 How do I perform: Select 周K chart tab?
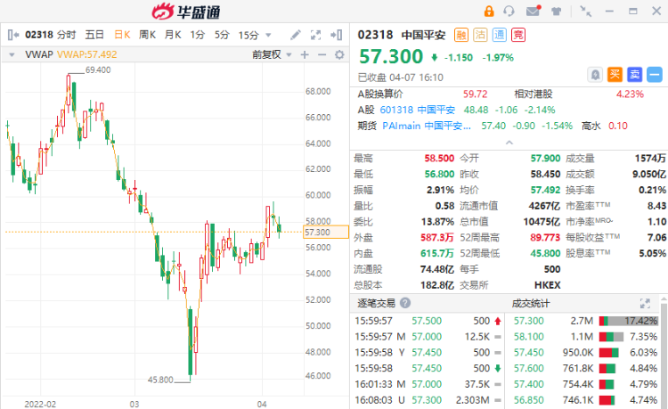[147, 35]
